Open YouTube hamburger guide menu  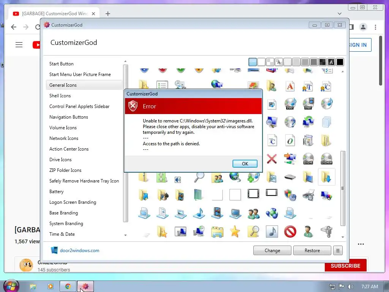click(x=19, y=45)
